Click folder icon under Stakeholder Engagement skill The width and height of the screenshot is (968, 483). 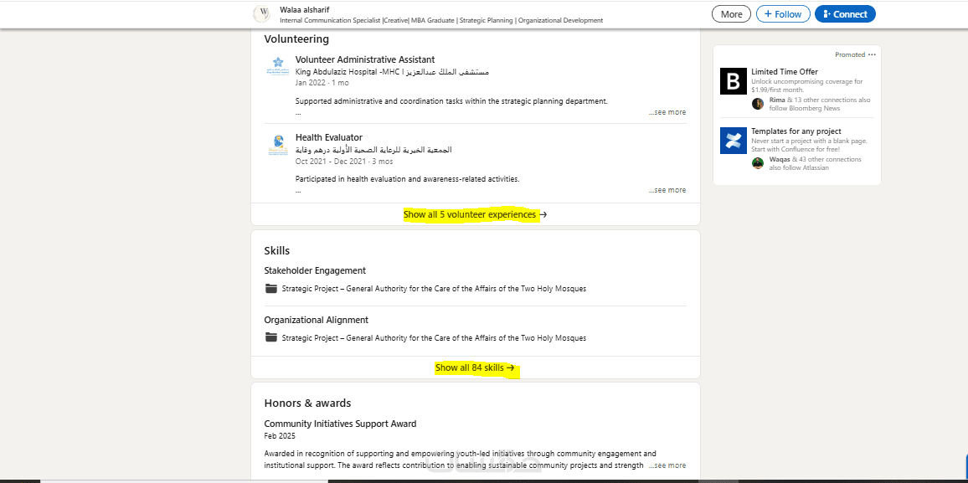coord(270,289)
